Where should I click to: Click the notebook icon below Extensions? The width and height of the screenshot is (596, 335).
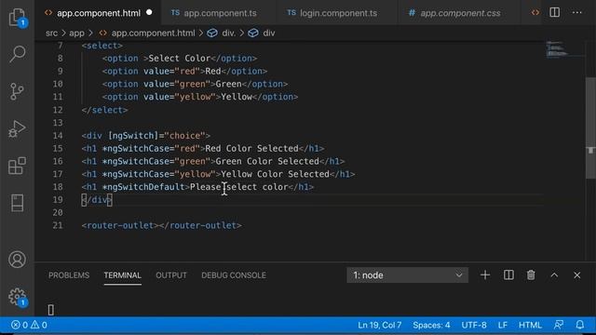[17, 203]
